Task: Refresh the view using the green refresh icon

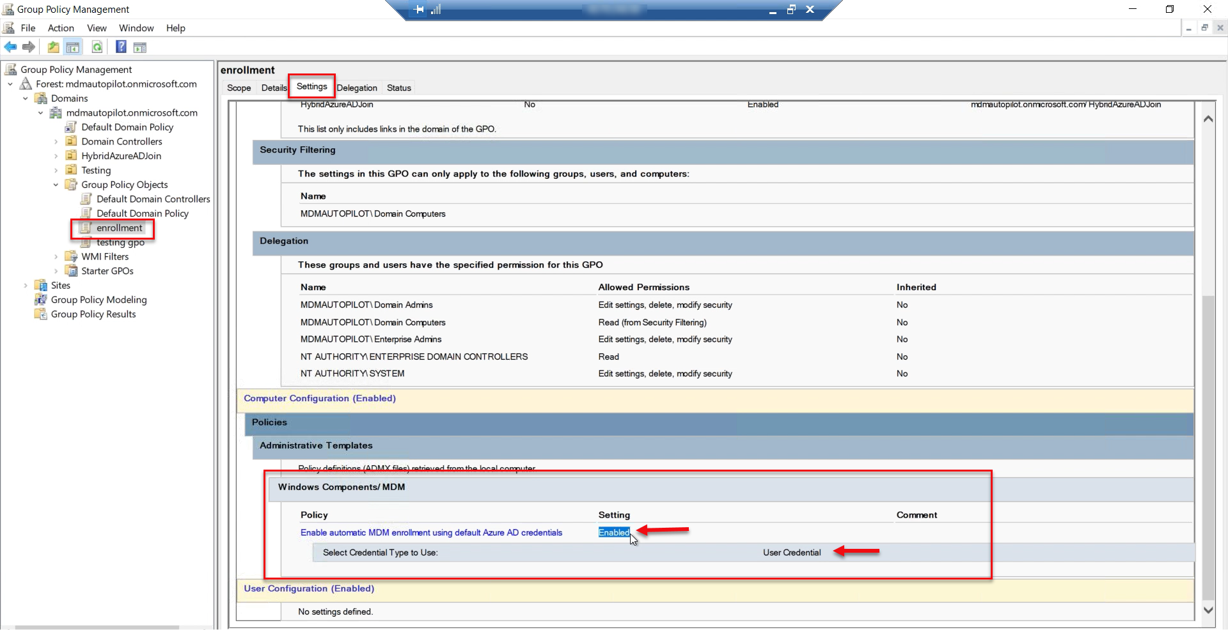Action: tap(97, 47)
